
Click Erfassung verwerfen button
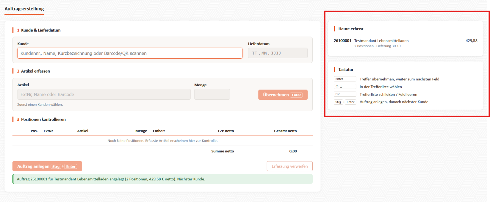tap(290, 166)
